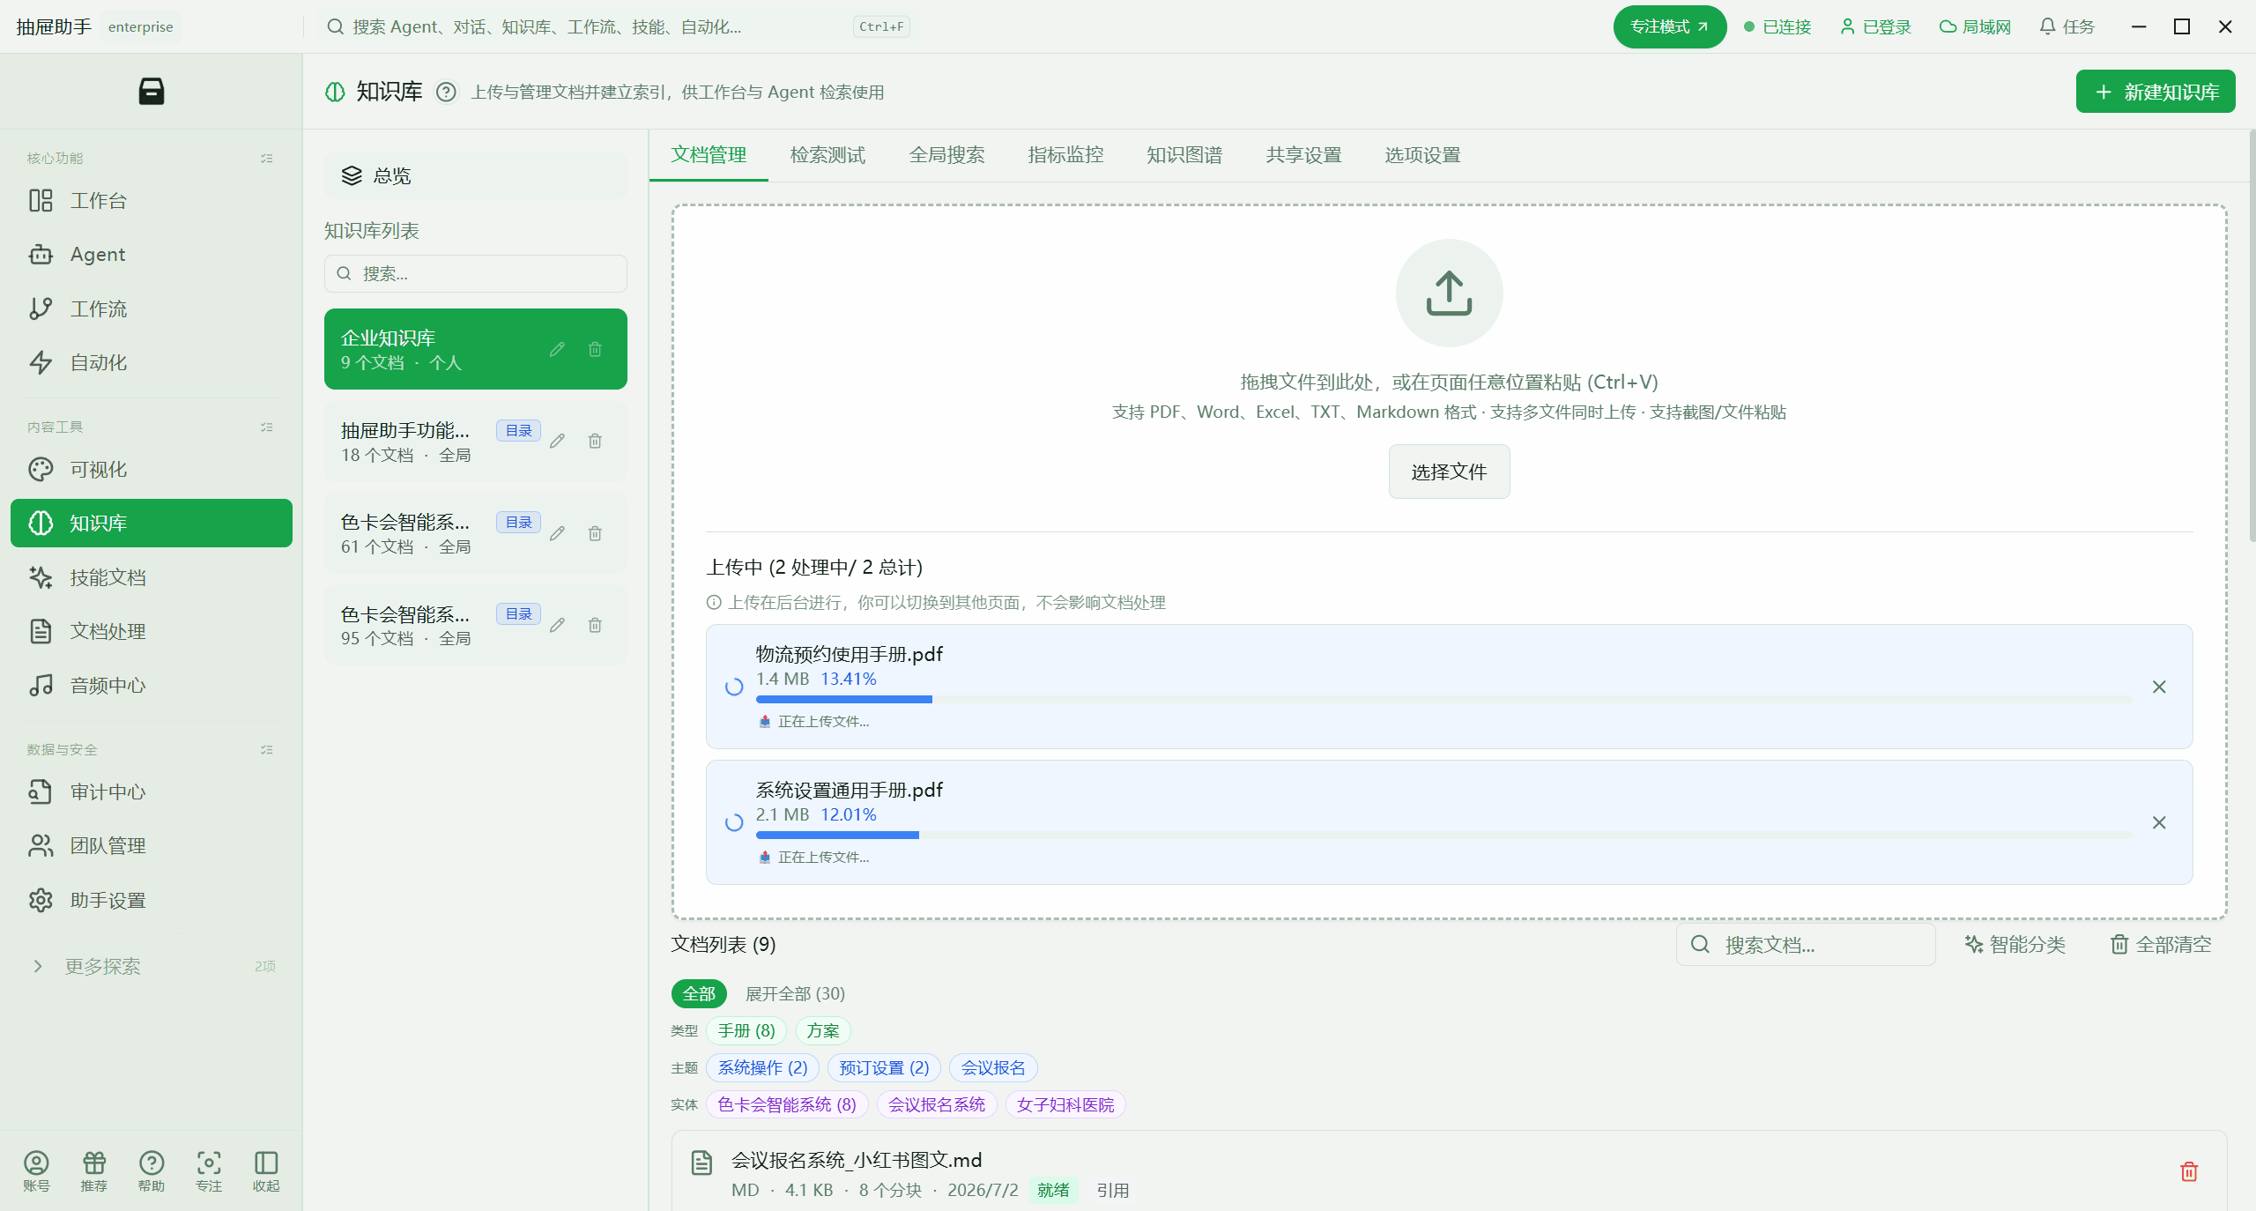The height and width of the screenshot is (1211, 2256).
Task: Switch to 共享设置 tab
Action: (x=1303, y=155)
